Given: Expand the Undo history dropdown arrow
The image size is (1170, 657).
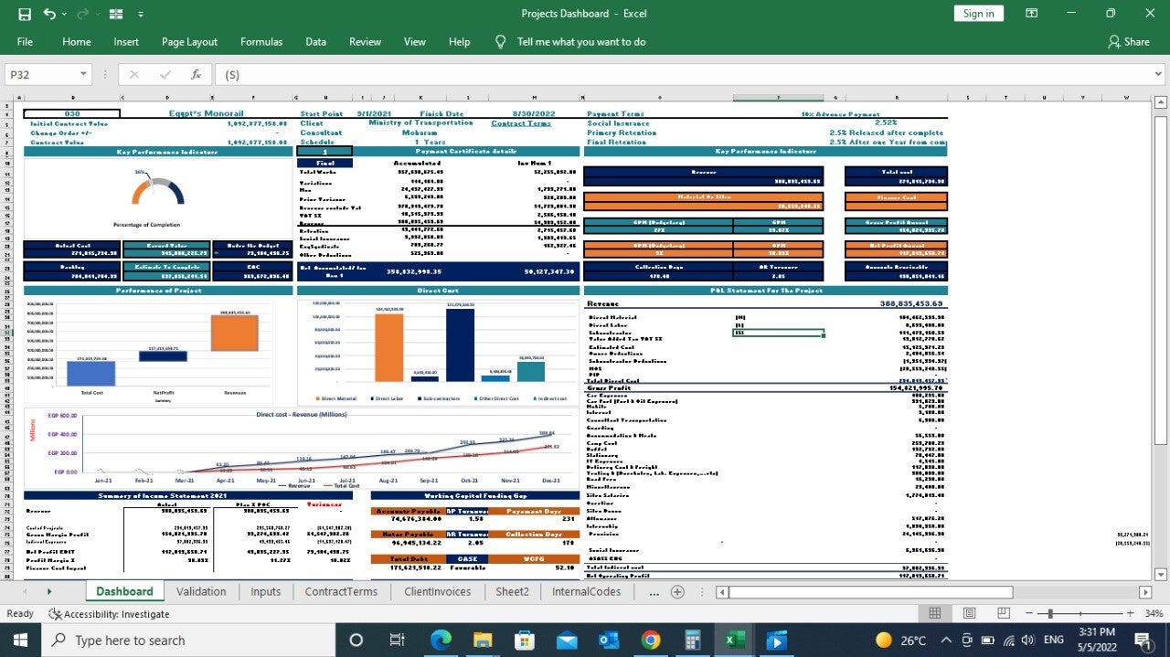Looking at the screenshot, I should click(65, 15).
